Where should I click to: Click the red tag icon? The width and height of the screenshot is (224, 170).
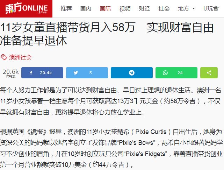pos(4,57)
